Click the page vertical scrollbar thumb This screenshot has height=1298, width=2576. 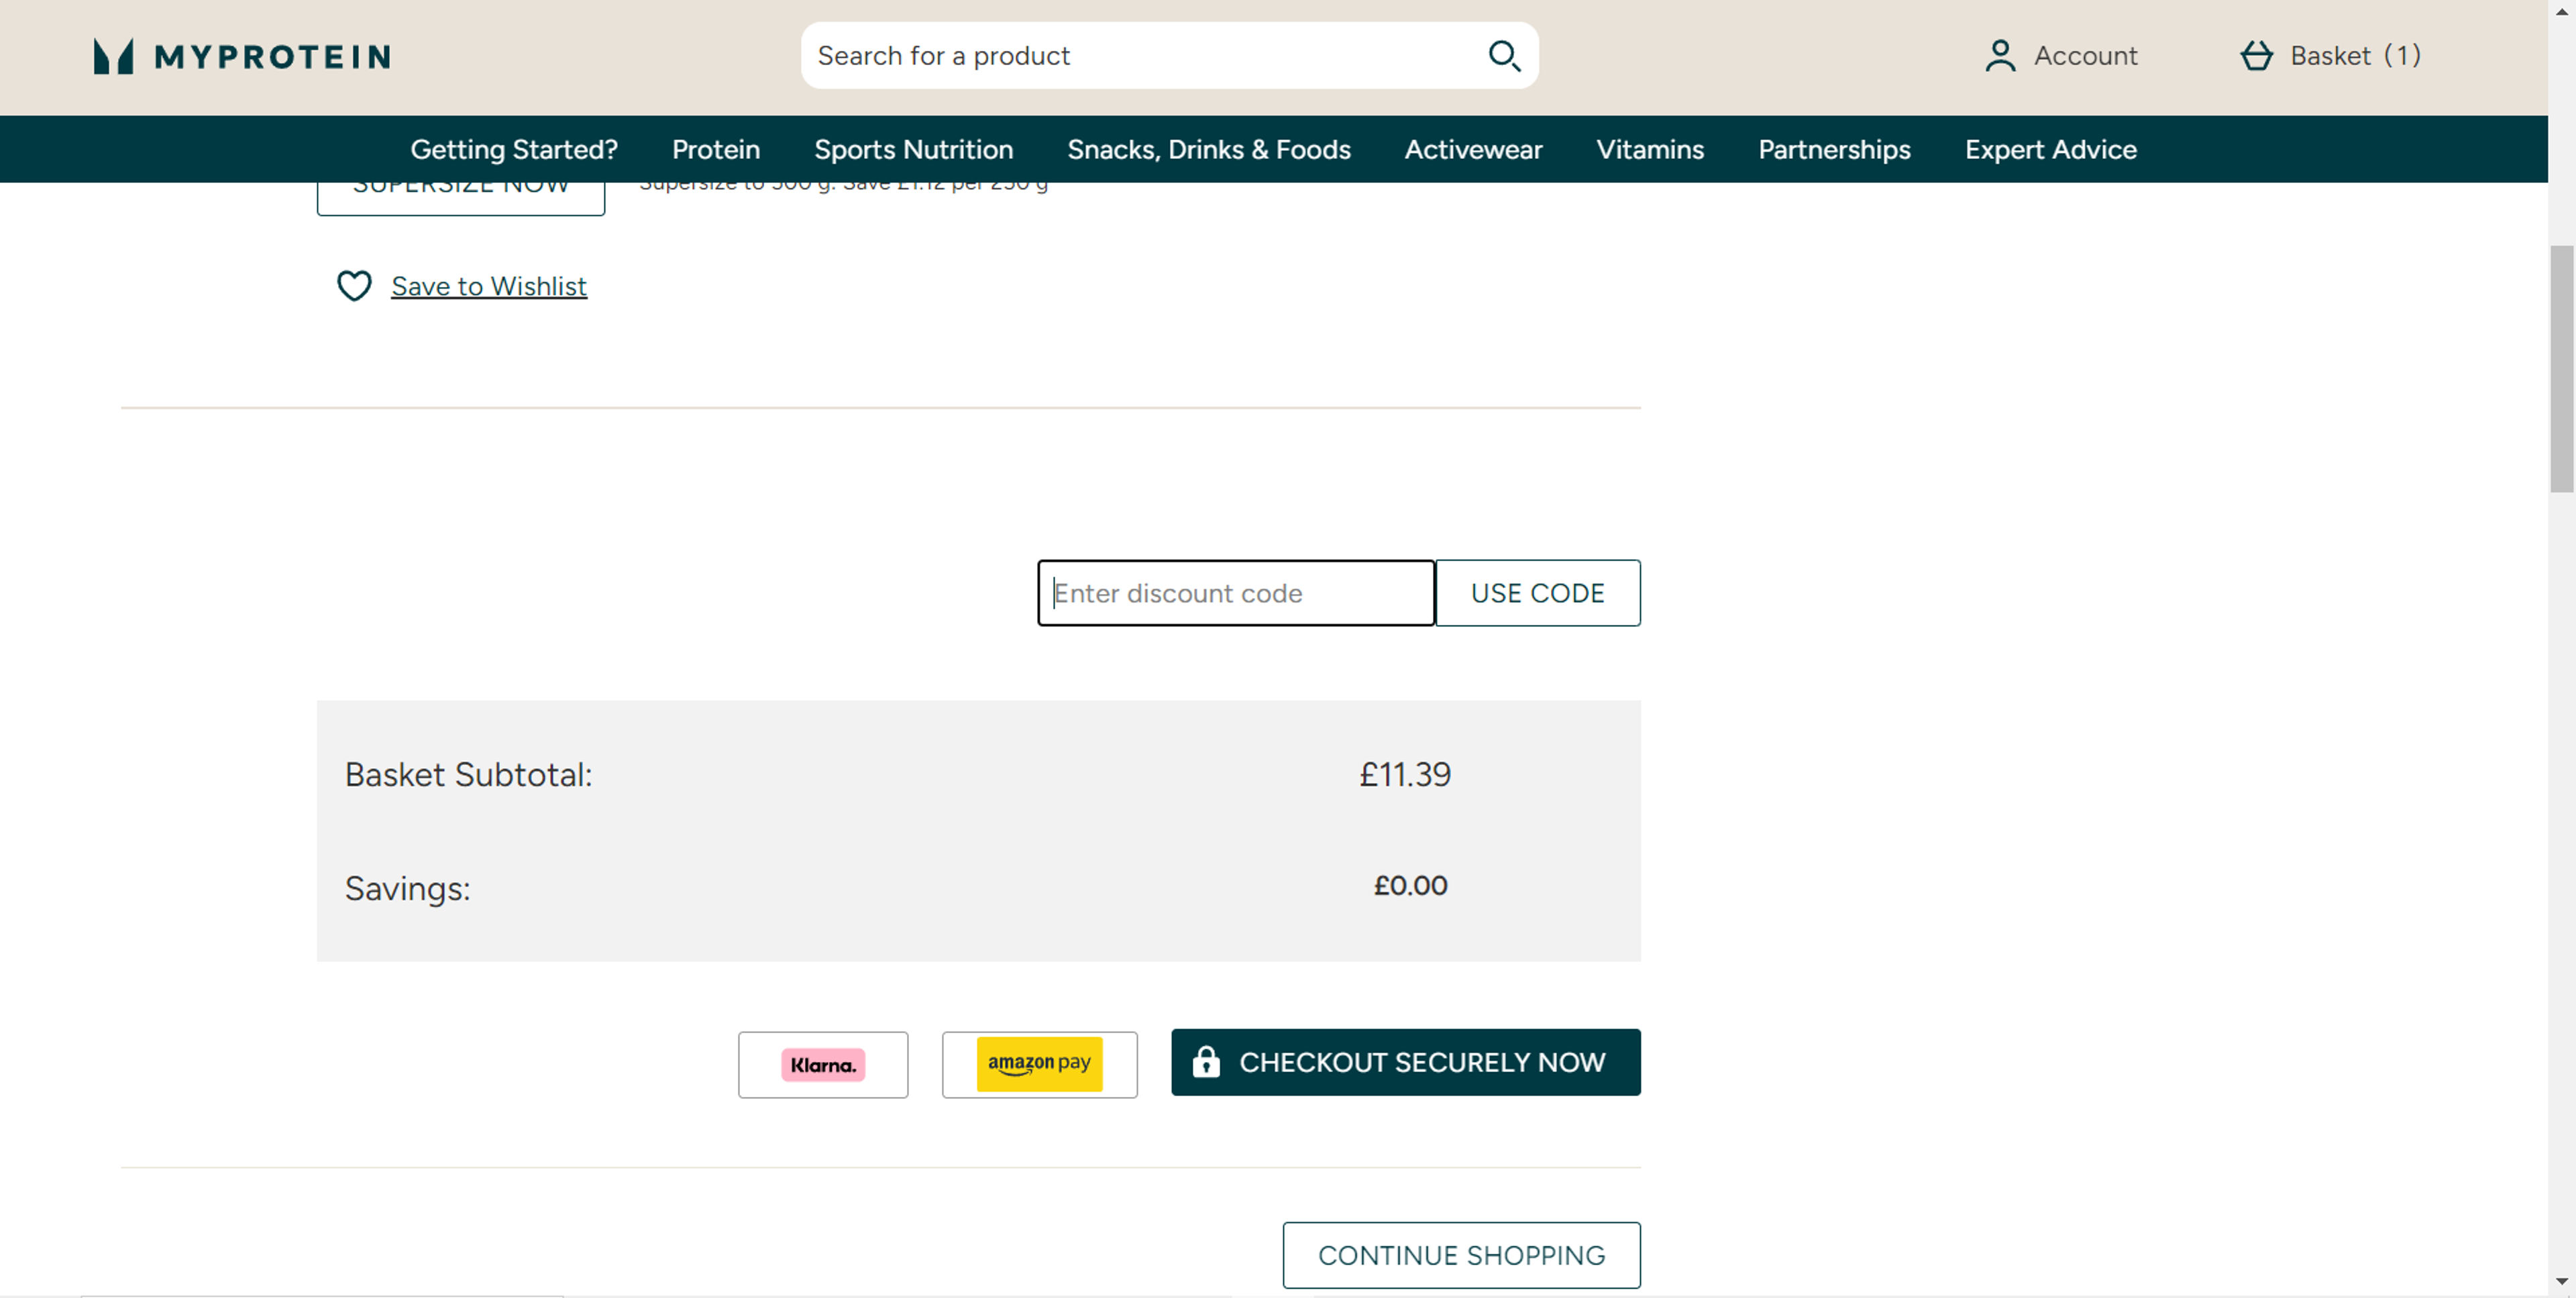2562,369
